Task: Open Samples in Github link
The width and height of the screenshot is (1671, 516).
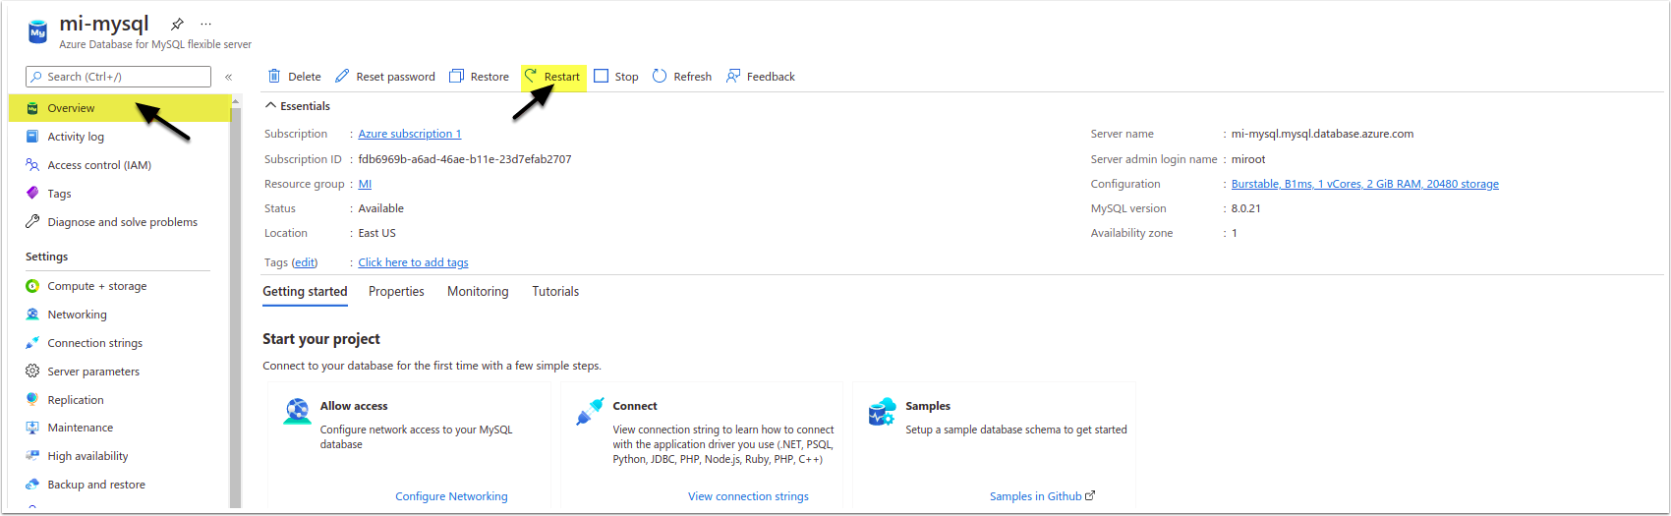Action: (x=1042, y=496)
